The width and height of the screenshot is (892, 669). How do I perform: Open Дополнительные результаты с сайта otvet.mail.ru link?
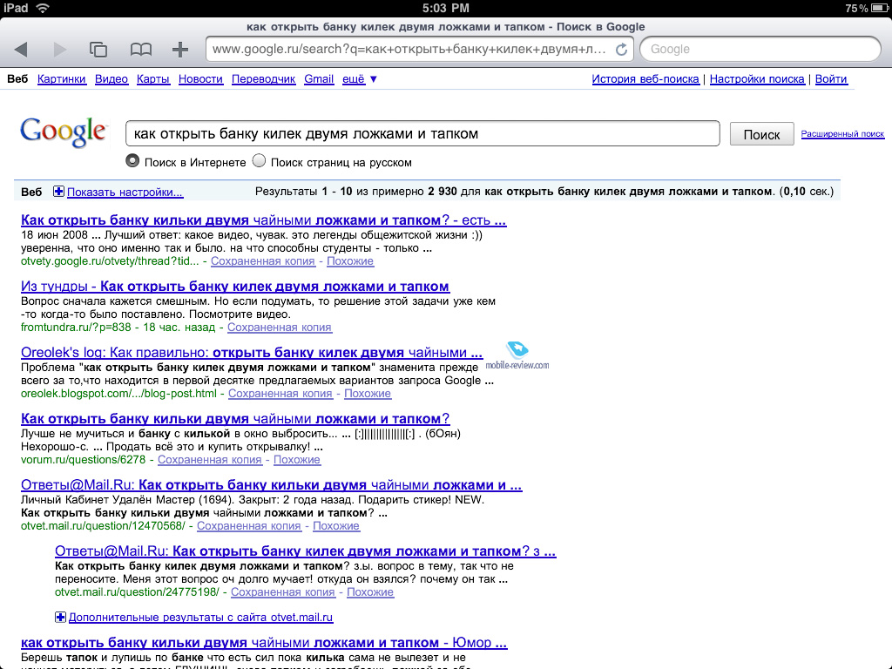pyautogui.click(x=201, y=618)
